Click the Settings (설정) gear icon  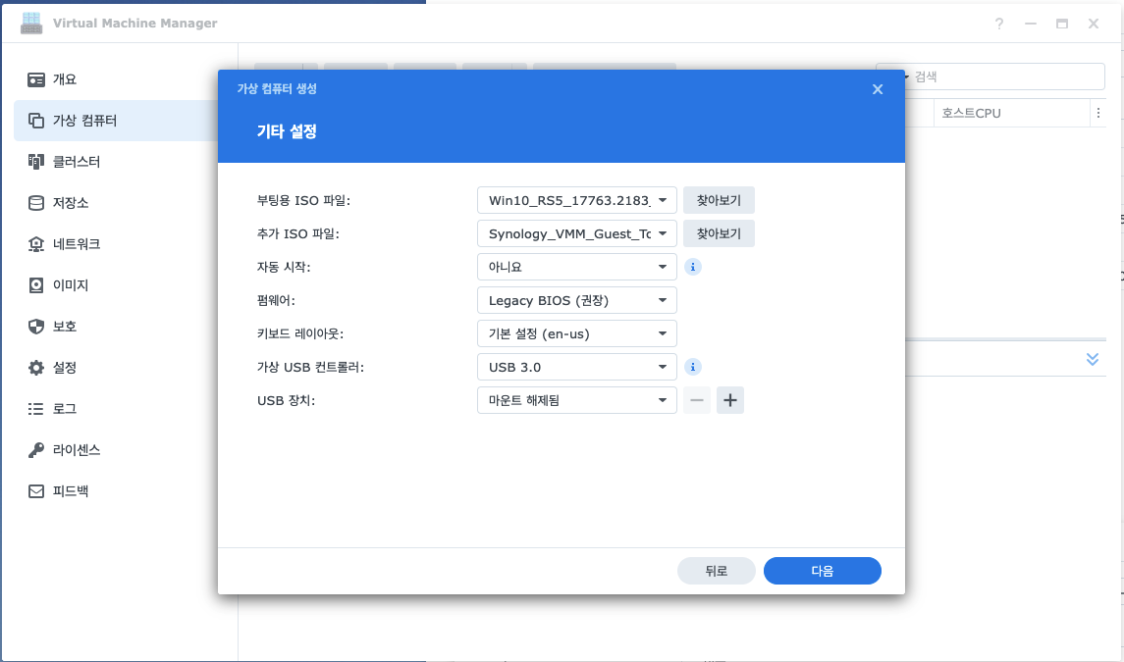click(36, 368)
